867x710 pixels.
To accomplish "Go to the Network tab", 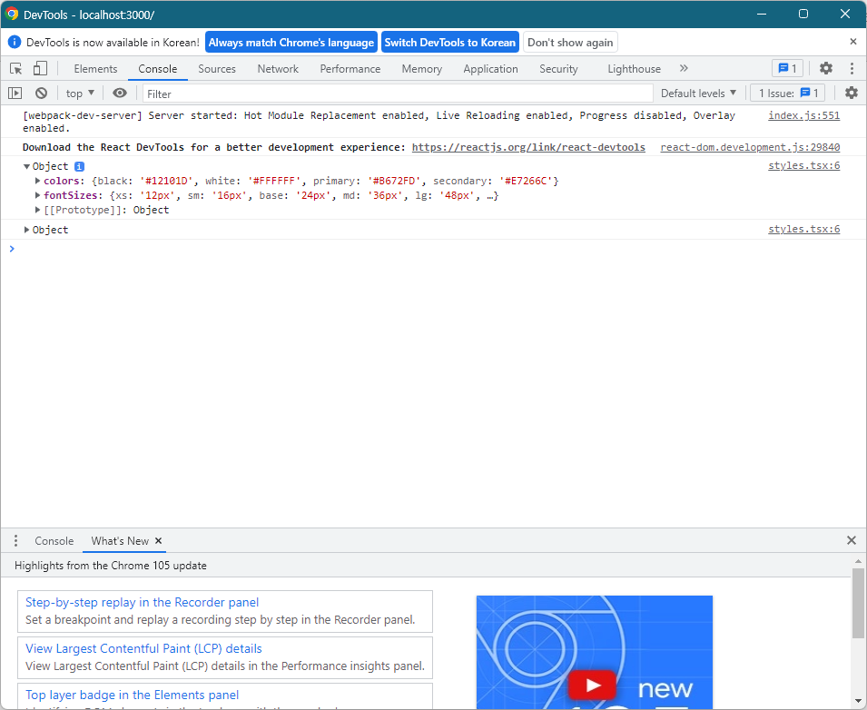I will point(278,69).
